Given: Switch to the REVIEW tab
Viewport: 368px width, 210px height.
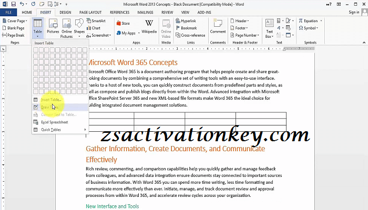Looking at the screenshot, I should [x=167, y=12].
